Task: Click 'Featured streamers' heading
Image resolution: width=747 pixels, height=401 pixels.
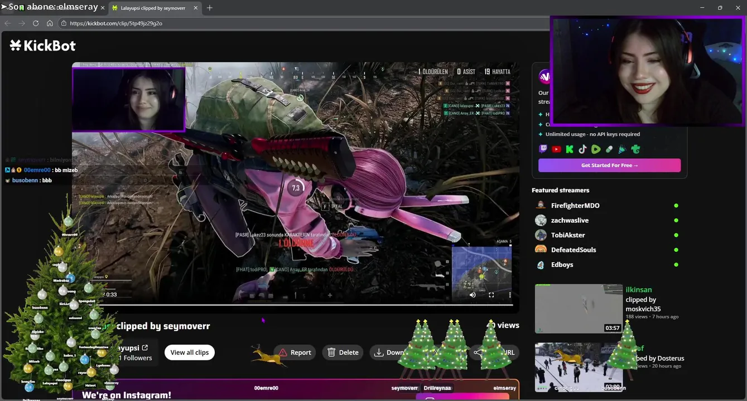Action: click(560, 190)
